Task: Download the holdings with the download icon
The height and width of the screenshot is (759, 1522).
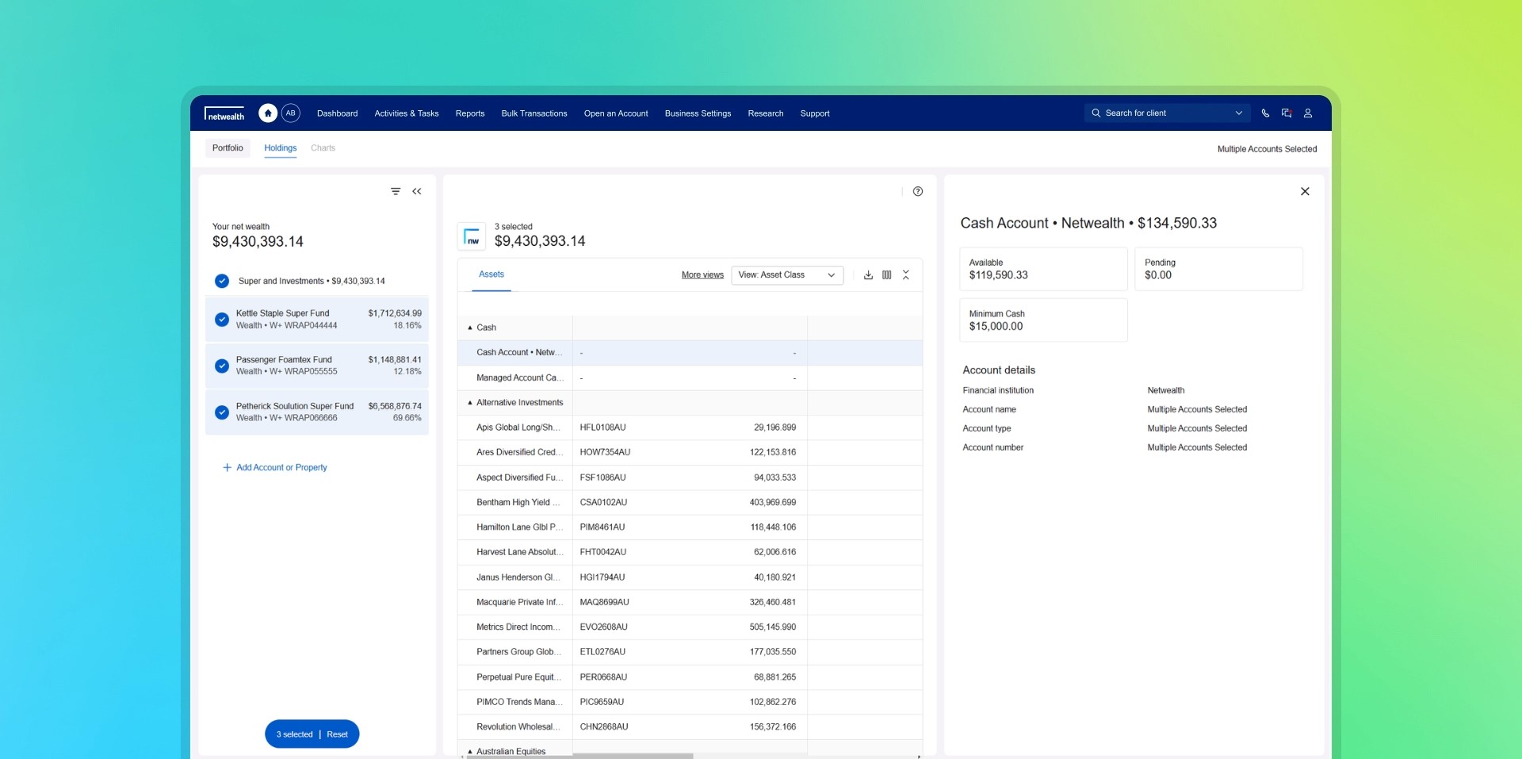Action: point(868,274)
